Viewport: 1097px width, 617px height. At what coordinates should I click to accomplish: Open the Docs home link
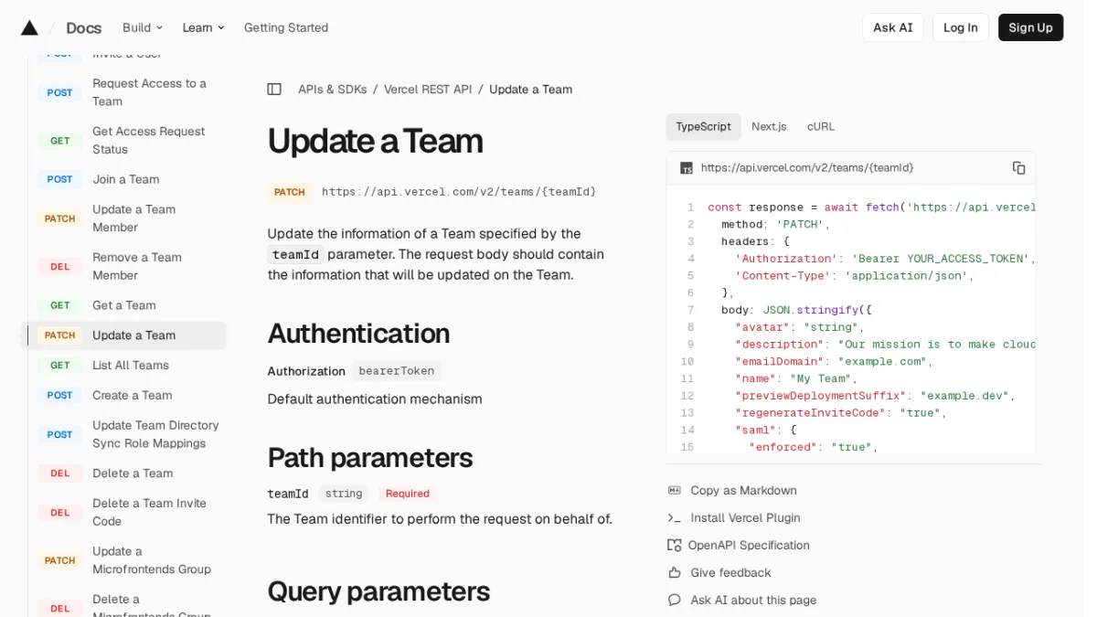click(x=84, y=27)
